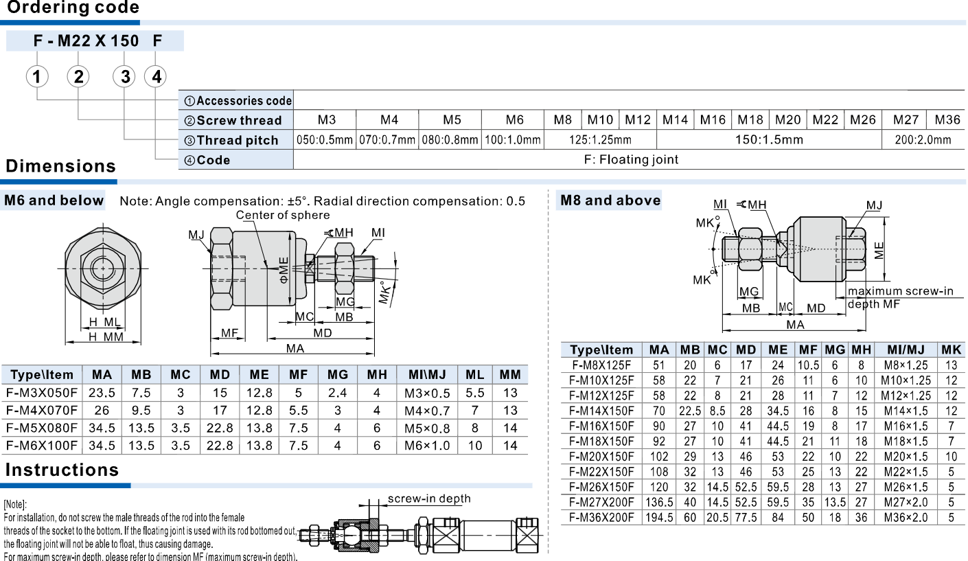Click the hexagonal front-view drawing of the joint
This screenshot has width=968, height=561.
click(x=104, y=267)
